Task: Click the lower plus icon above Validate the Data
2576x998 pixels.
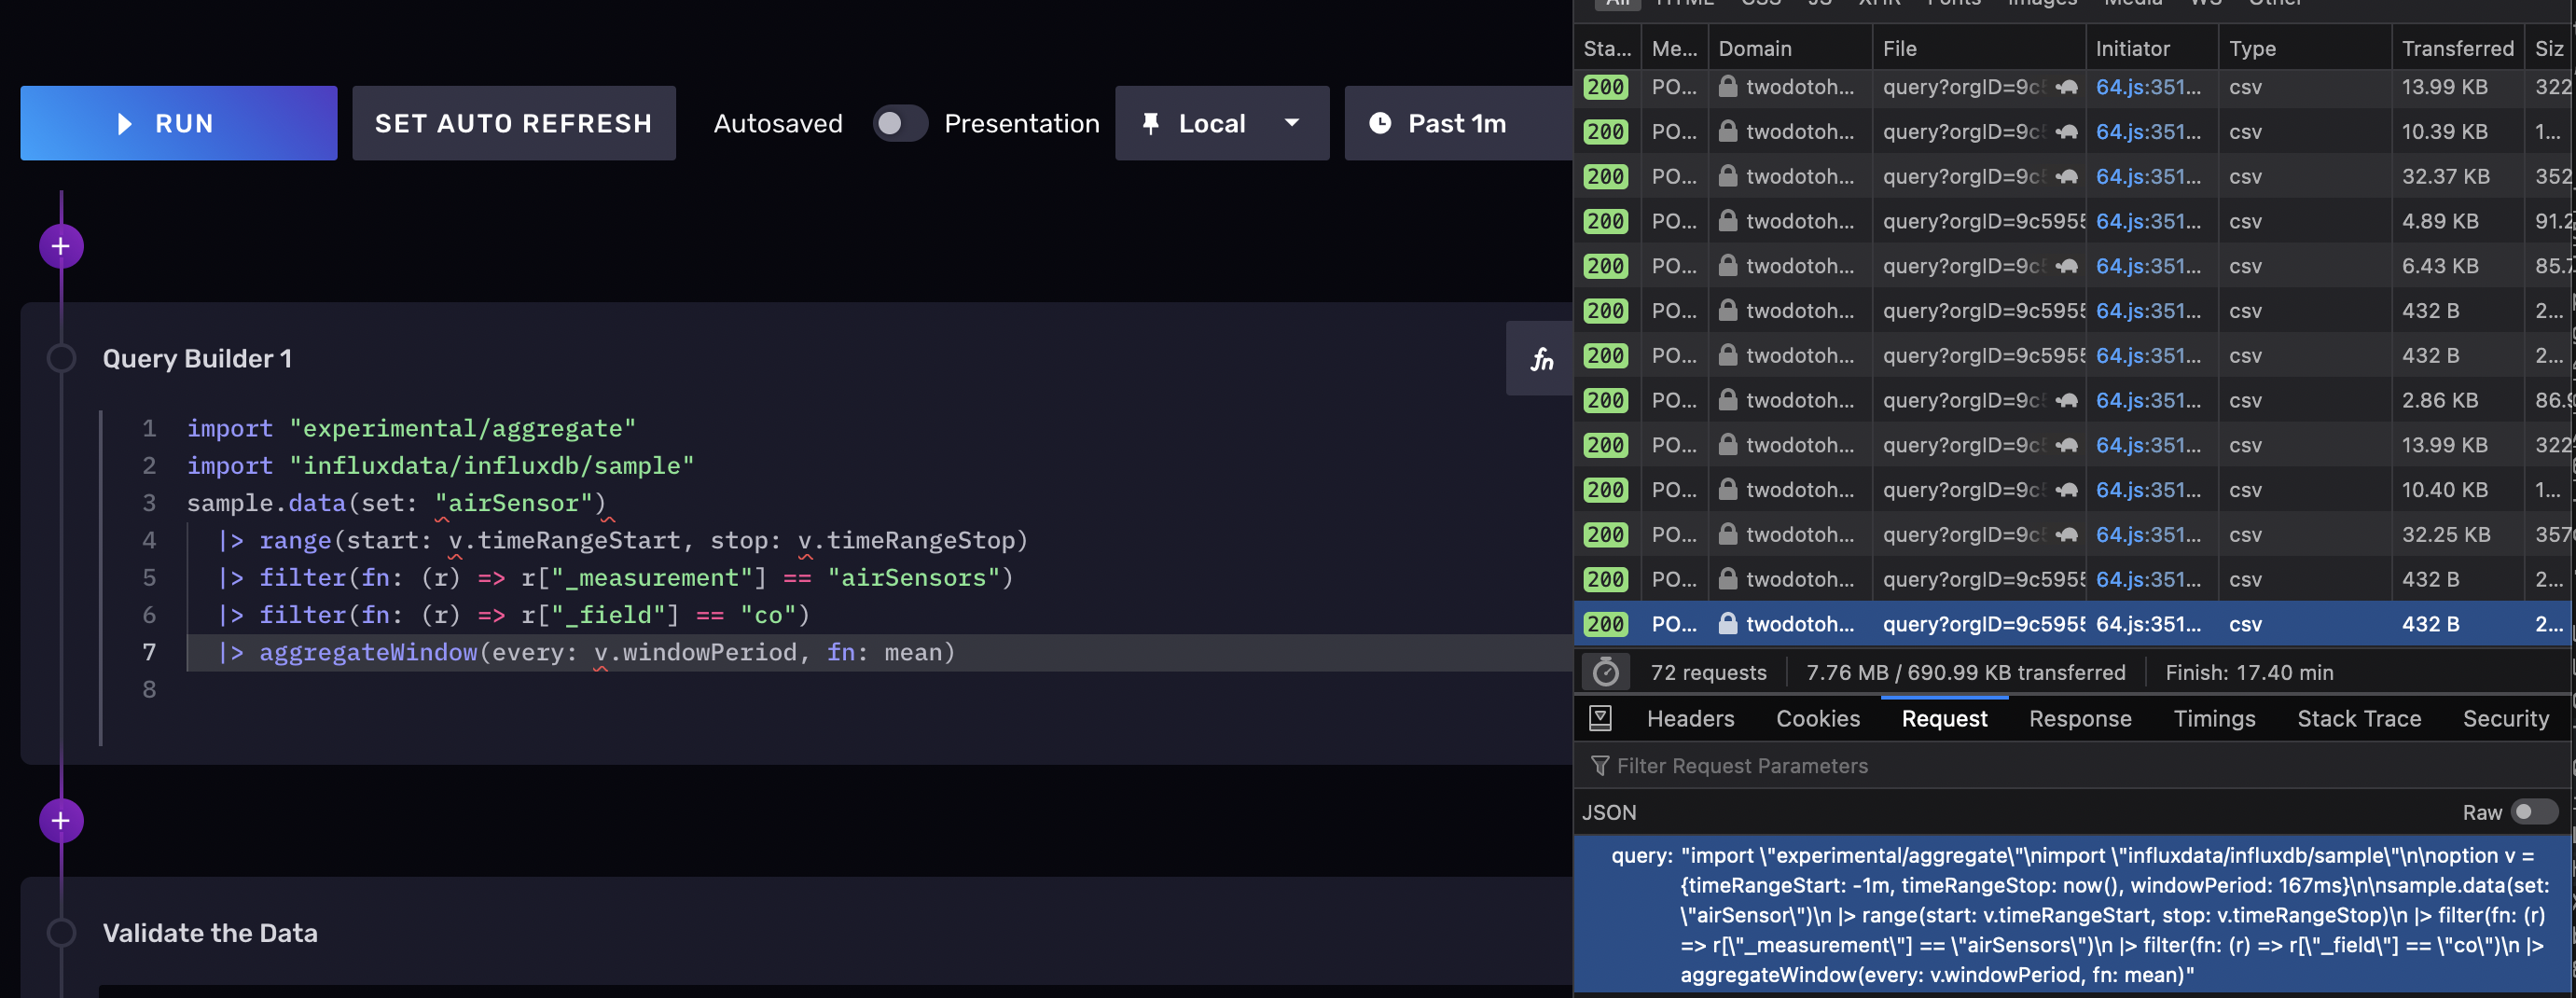Action: [x=60, y=820]
